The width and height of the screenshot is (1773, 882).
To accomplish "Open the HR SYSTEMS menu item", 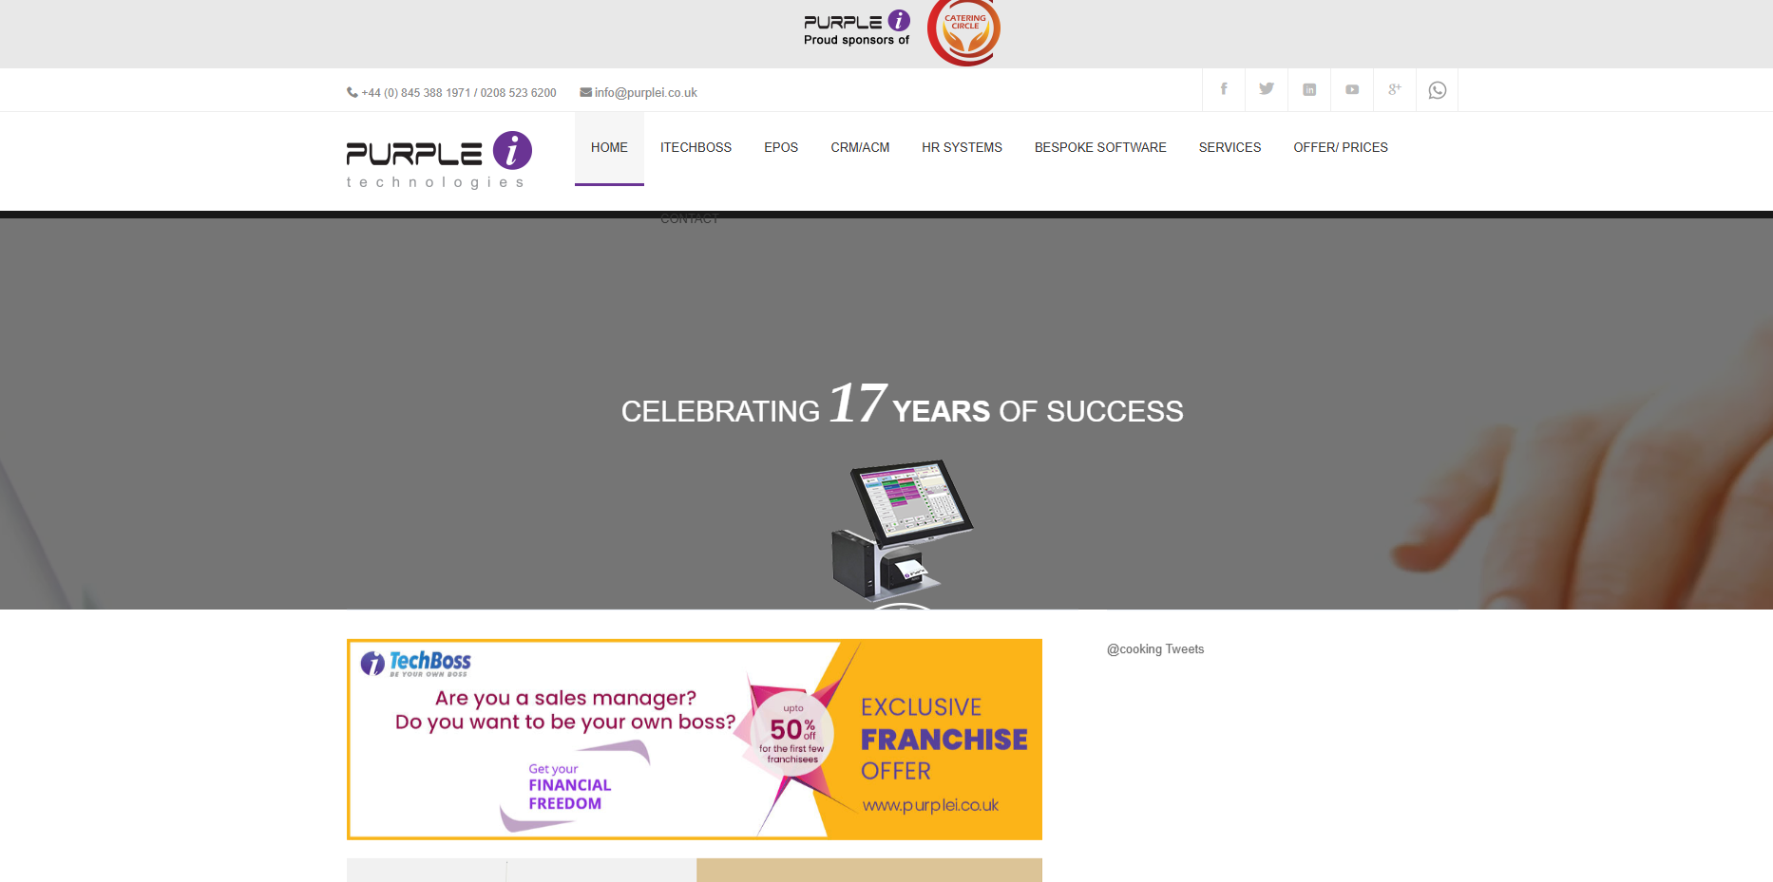I will 962,148.
